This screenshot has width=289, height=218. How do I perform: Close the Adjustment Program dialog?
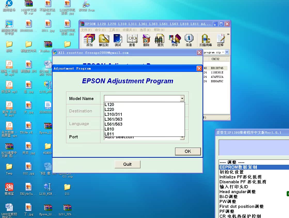click(199, 69)
